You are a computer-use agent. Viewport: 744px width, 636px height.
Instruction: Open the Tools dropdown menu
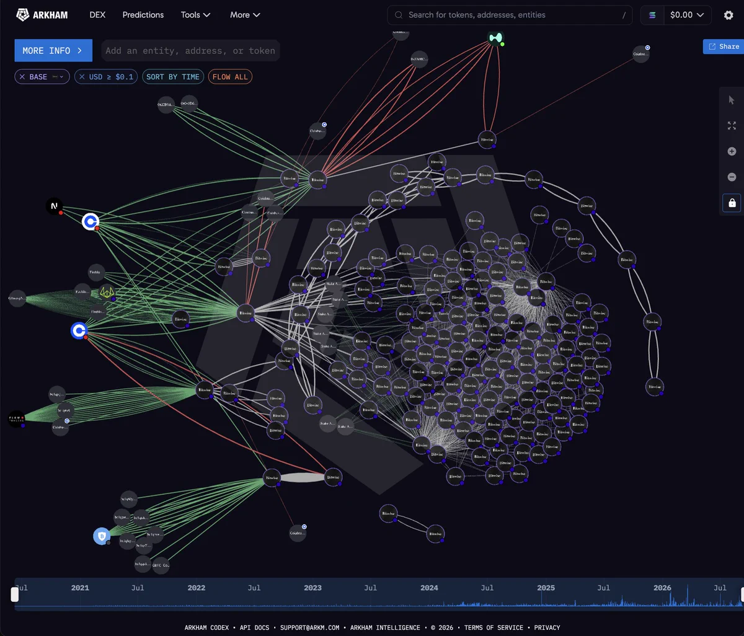point(195,15)
